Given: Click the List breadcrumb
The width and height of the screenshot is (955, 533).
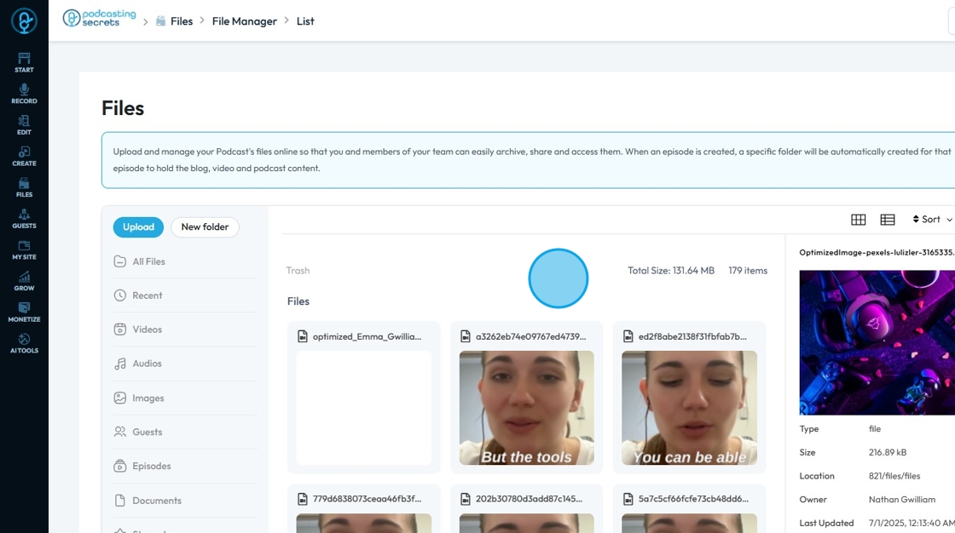Looking at the screenshot, I should (305, 21).
